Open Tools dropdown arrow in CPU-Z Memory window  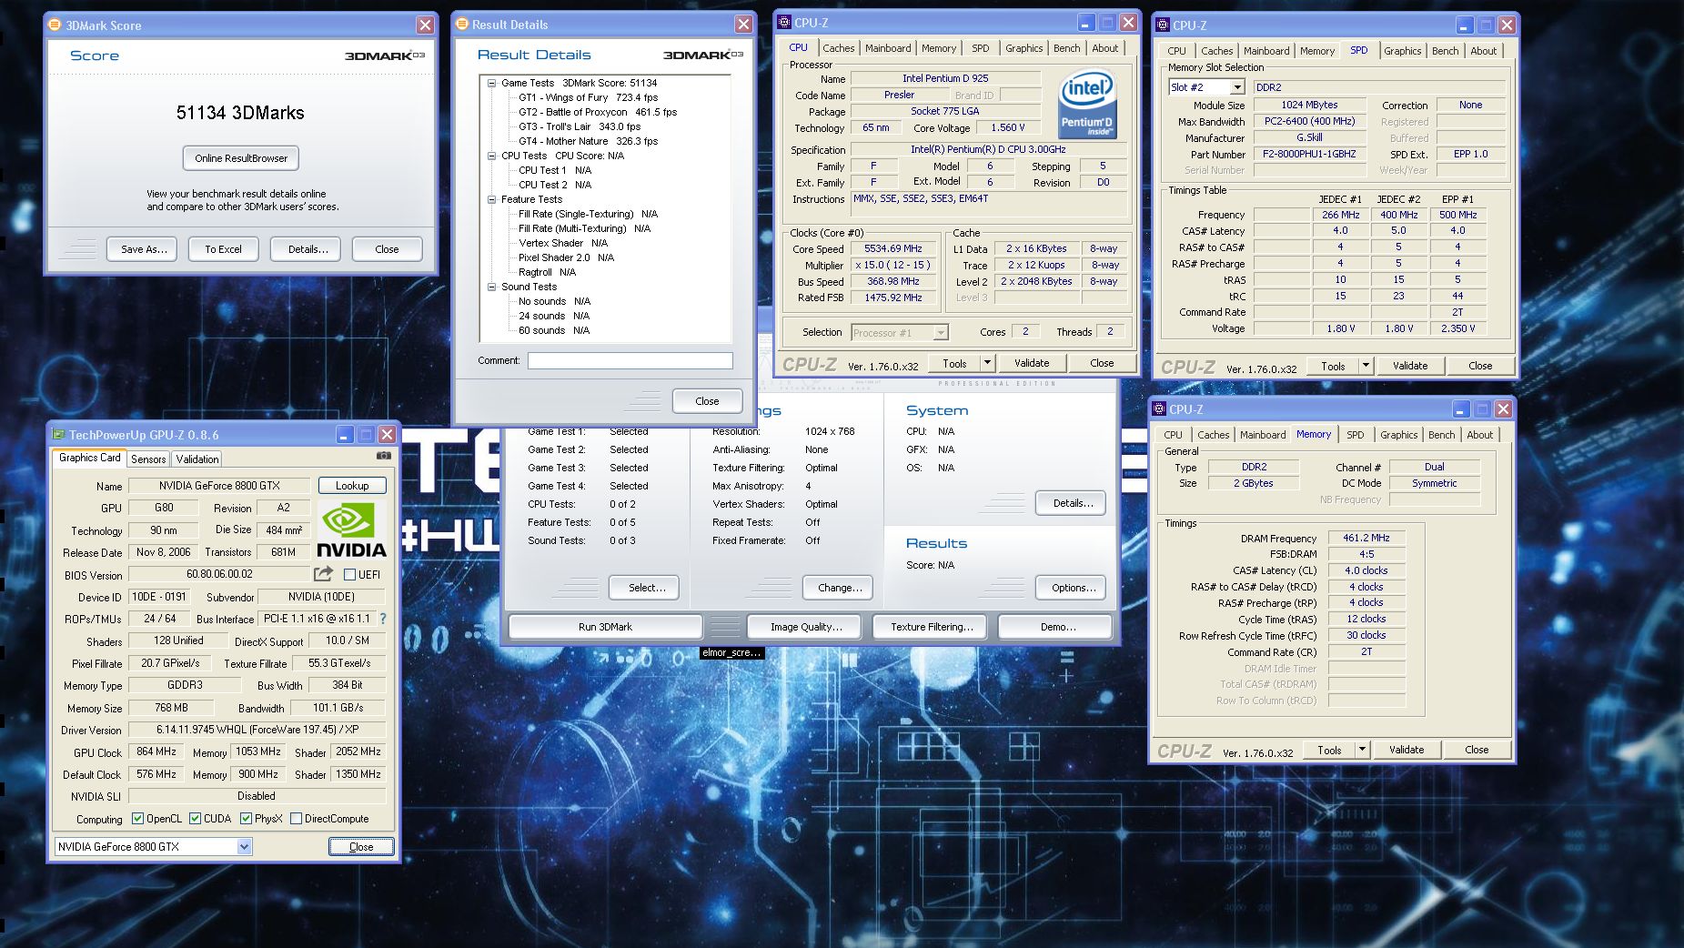click(x=1362, y=751)
